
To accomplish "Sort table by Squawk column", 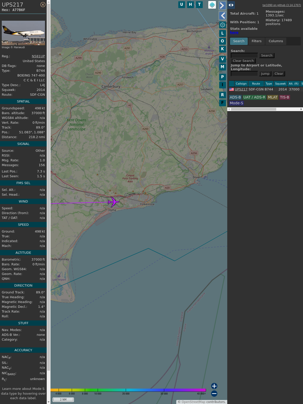I will coord(280,84).
